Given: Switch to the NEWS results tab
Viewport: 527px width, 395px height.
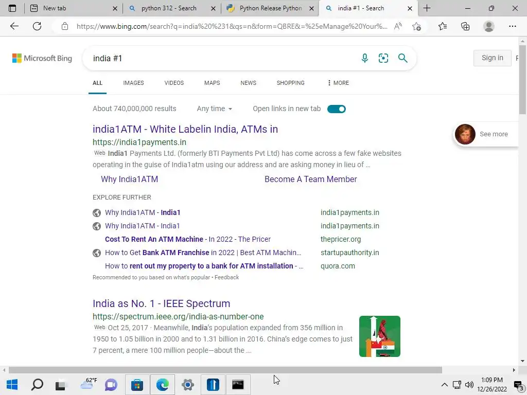Looking at the screenshot, I should pos(249,83).
